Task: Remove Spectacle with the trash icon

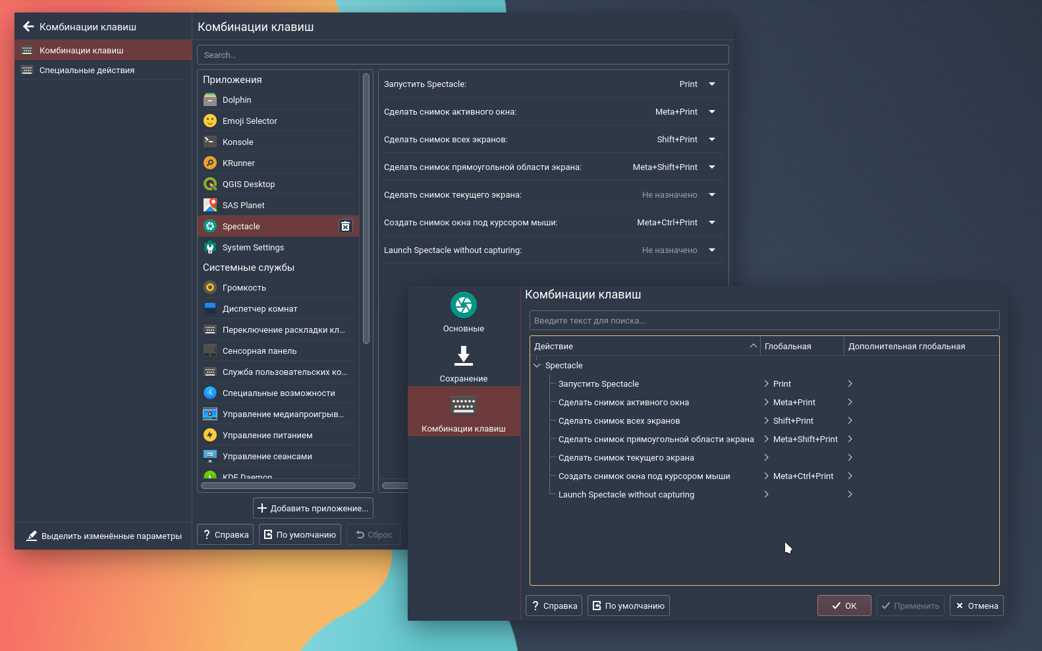Action: point(345,226)
